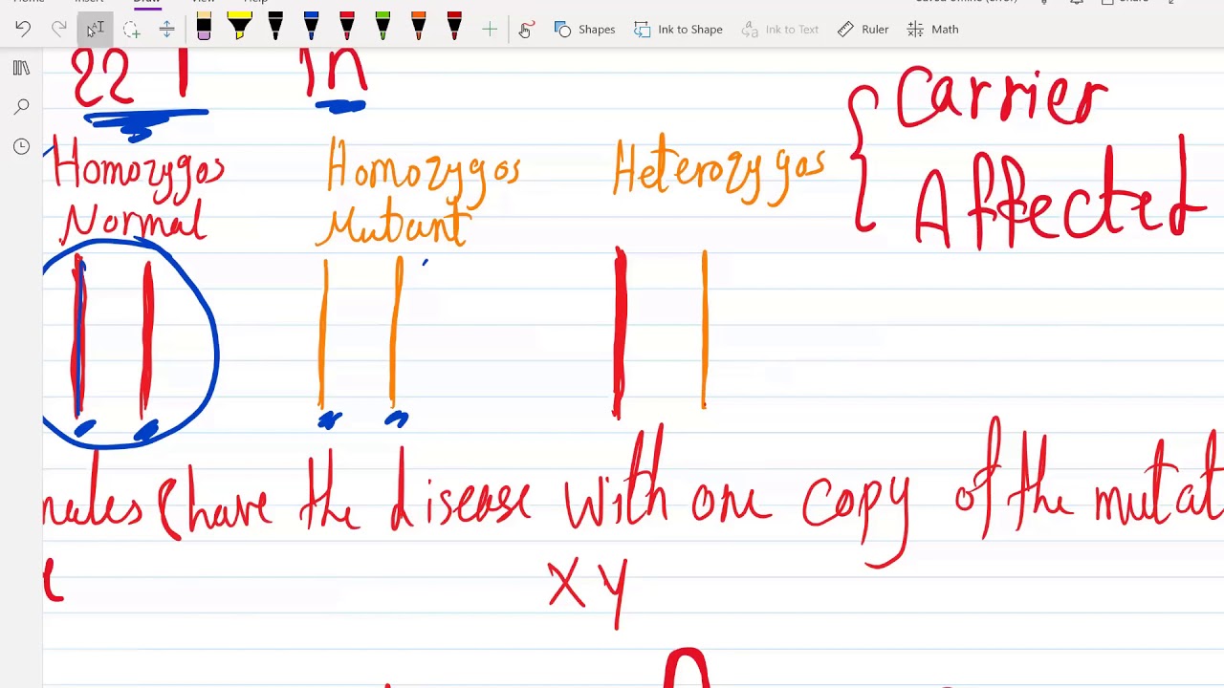Open the notebooks navigation icon
Image resolution: width=1224 pixels, height=688 pixels.
(x=21, y=68)
